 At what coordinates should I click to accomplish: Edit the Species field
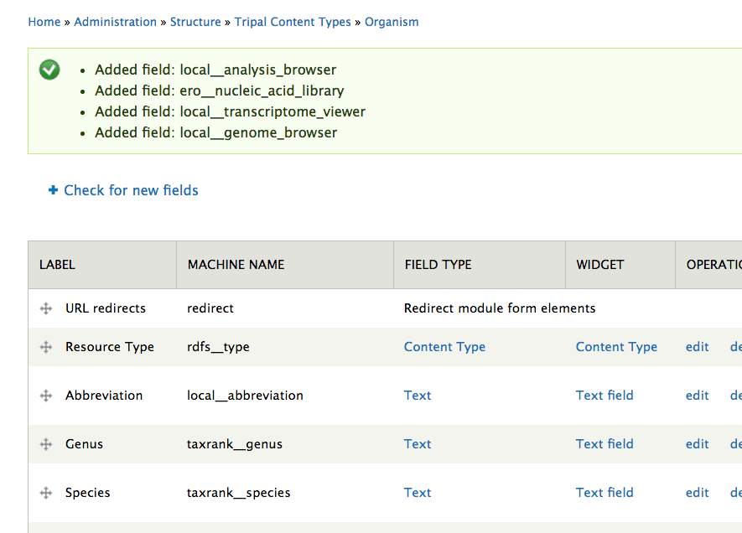pos(697,493)
